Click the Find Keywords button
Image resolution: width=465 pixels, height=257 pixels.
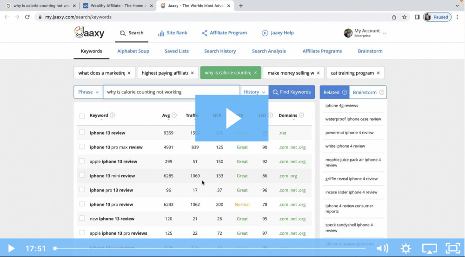point(292,92)
